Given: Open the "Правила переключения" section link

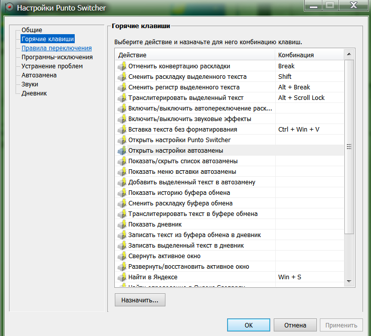Looking at the screenshot, I should [57, 48].
